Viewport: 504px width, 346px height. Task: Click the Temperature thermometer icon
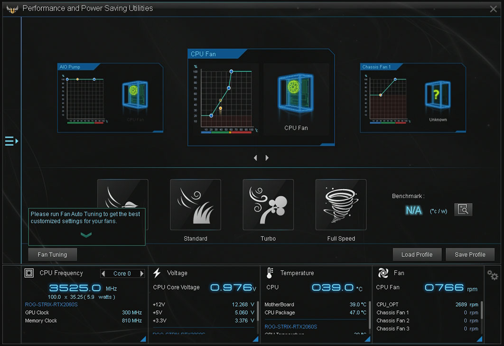pyautogui.click(x=270, y=273)
